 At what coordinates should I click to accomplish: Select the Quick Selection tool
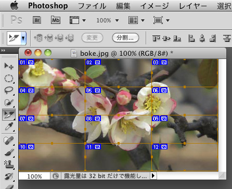coord(9,102)
